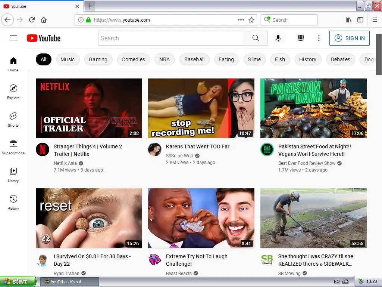Viewport: 382px width, 287px height.
Task: Select the NBA filter chip
Action: tap(165, 59)
